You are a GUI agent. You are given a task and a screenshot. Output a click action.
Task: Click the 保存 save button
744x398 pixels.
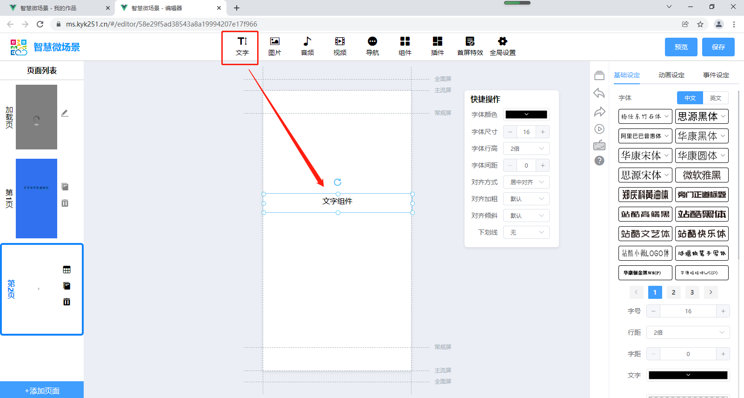click(x=718, y=47)
